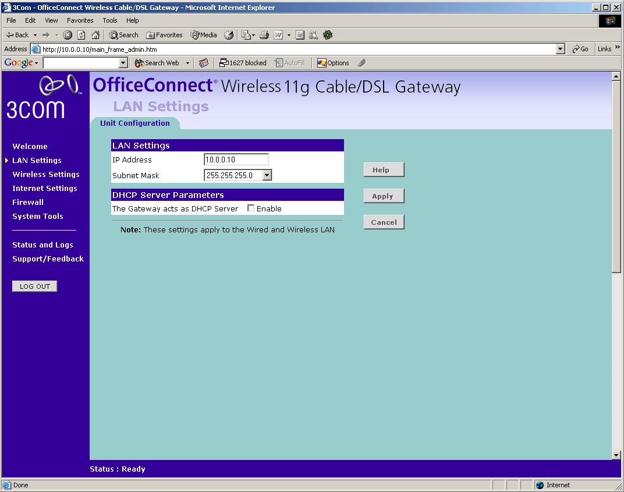Select the Unit Configuration tab
624x492 pixels.
point(135,123)
